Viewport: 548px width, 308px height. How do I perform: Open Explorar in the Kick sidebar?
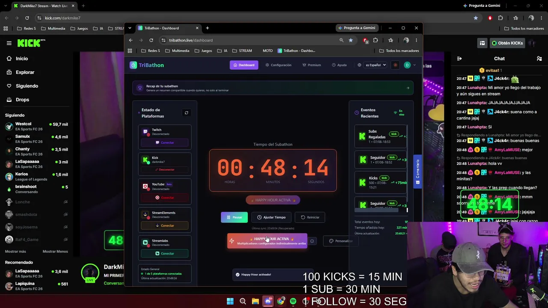click(x=20, y=72)
